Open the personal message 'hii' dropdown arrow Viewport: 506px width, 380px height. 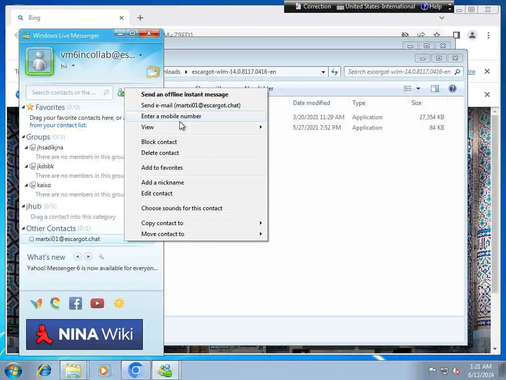tap(73, 66)
